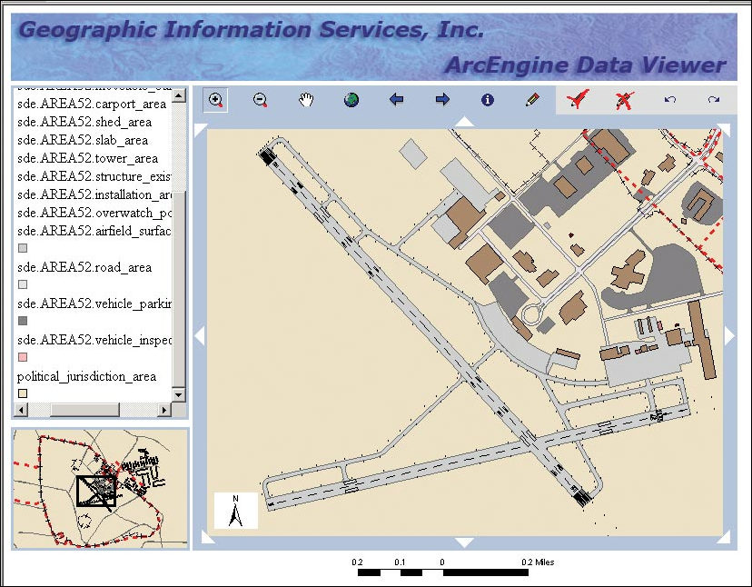The height and width of the screenshot is (587, 752).
Task: Select the sde.AREA52.vehicle_parkin layer
Action: click(94, 303)
